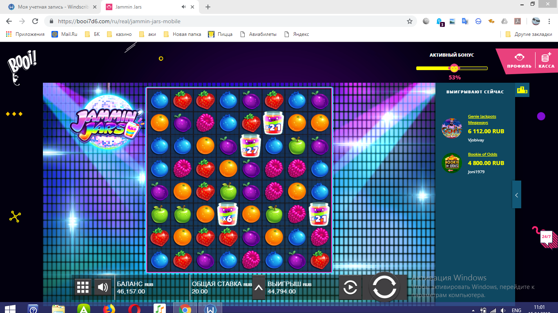558x313 pixels.
Task: Click the Jammin Jars disco ball logo
Action: pyautogui.click(x=107, y=122)
